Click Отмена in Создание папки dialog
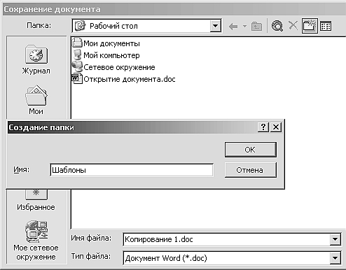Image resolution: width=346 pixels, height=270 pixels. [x=251, y=170]
